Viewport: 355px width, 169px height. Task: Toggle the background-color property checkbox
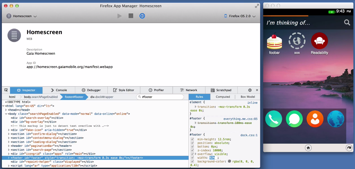point(192,161)
